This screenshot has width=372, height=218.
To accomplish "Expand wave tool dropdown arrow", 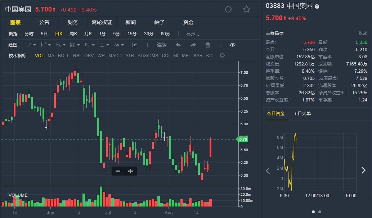I will point(64,45).
